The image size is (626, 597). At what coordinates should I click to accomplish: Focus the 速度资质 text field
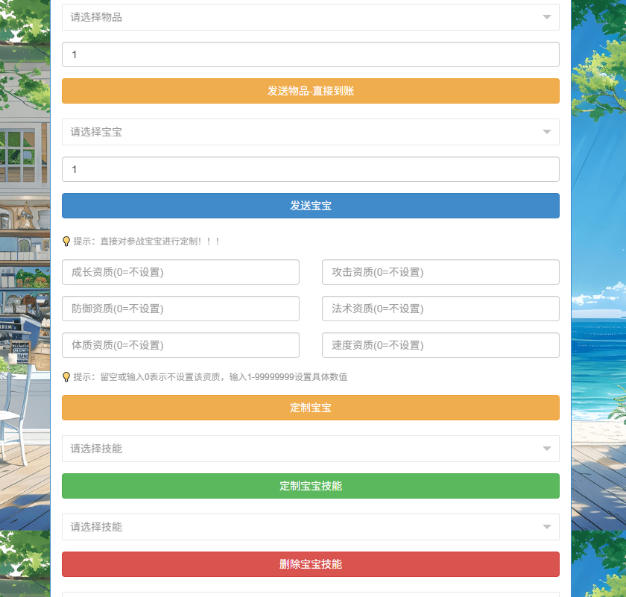pyautogui.click(x=440, y=345)
